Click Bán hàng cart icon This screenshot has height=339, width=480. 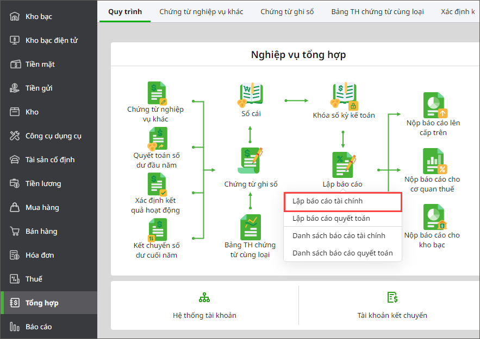tap(14, 231)
